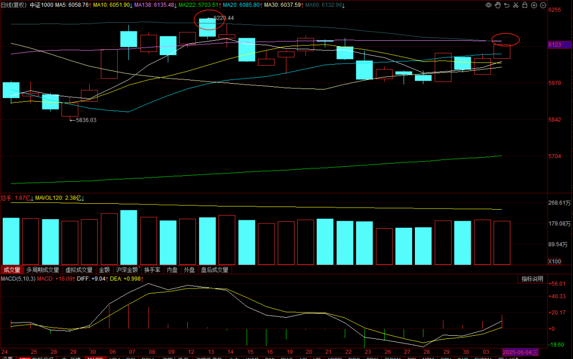Toggle the eye visibility icon
The width and height of the screenshot is (573, 359).
point(488,5)
